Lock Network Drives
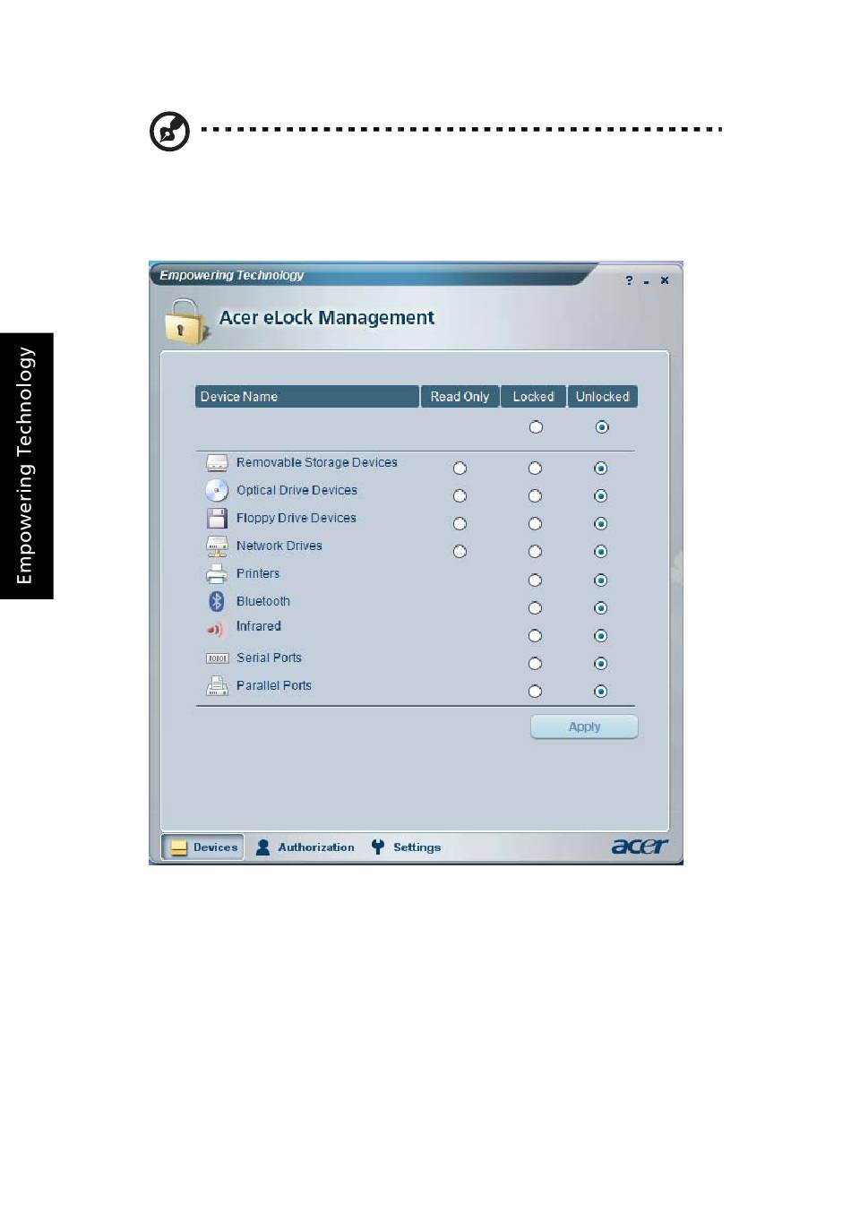Image resolution: width=851 pixels, height=1221 pixels. (535, 552)
